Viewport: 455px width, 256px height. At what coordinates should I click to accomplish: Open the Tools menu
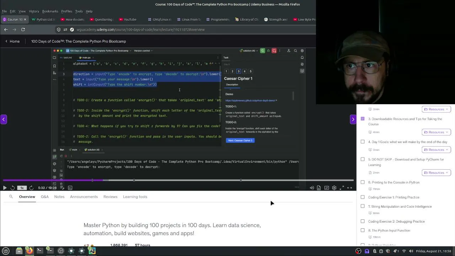(x=79, y=11)
